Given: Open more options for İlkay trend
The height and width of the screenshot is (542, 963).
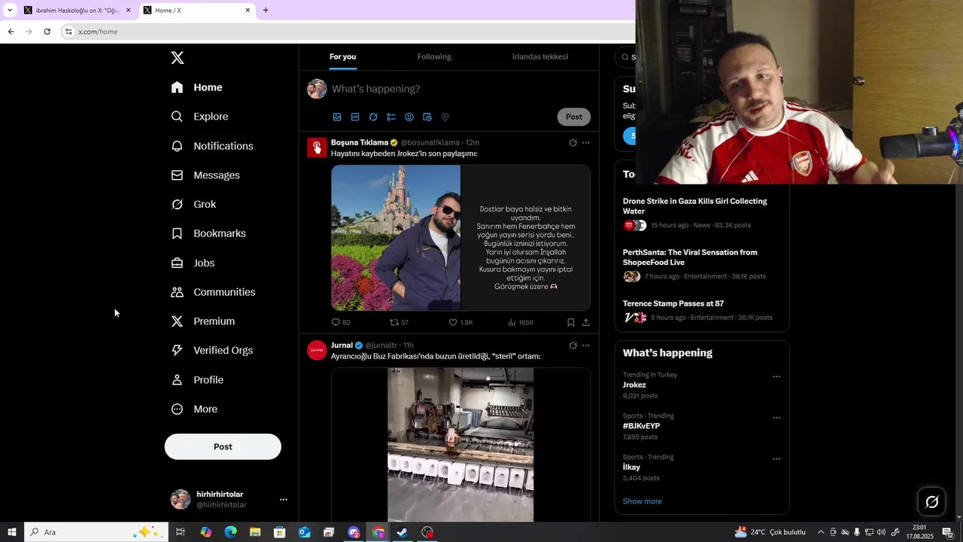Looking at the screenshot, I should click(x=776, y=459).
